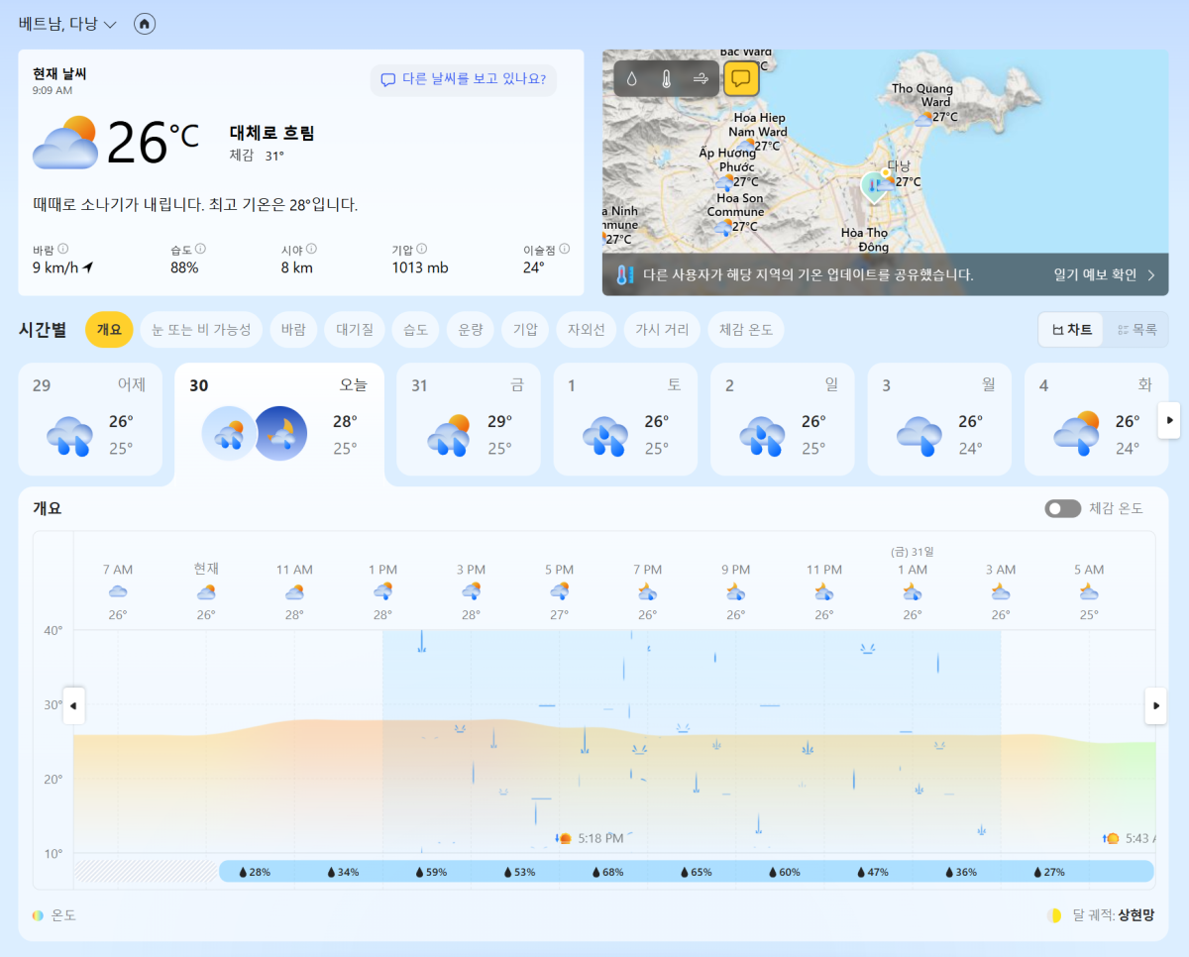Click the 다른 날씨를 보고 있나요? button
The height and width of the screenshot is (957, 1189).
click(x=463, y=79)
